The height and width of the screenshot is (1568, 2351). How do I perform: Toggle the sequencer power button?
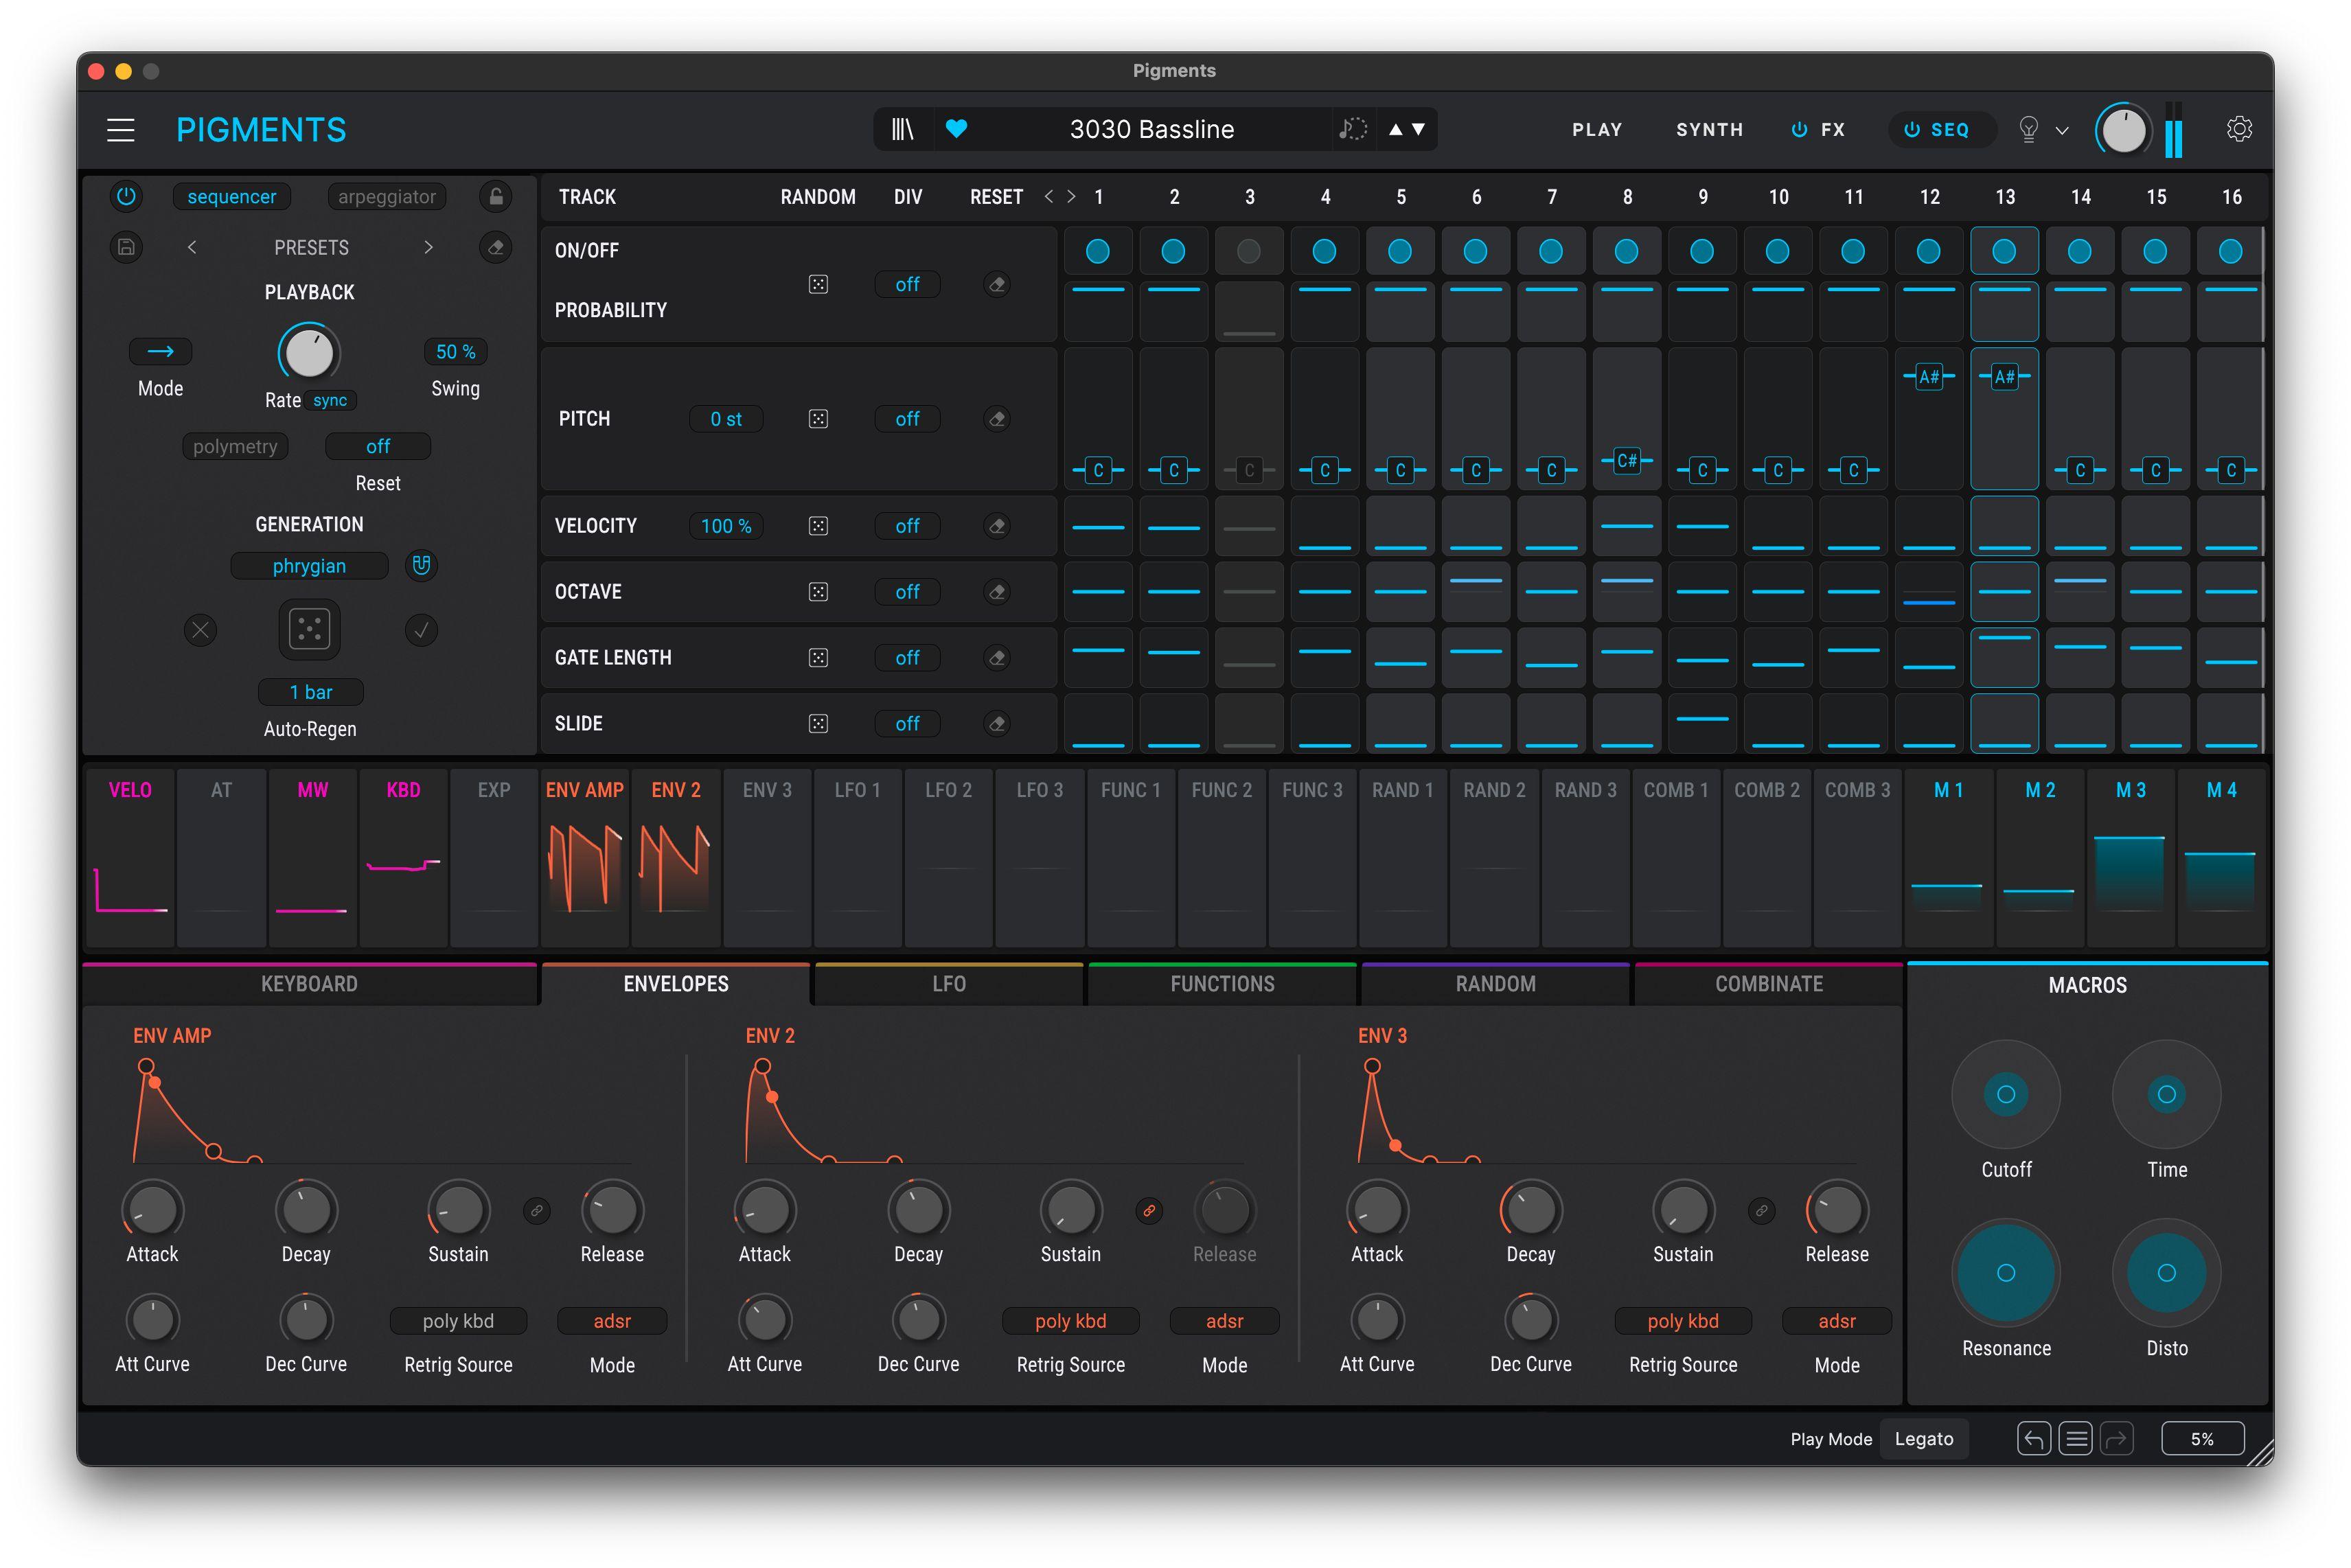126,196
